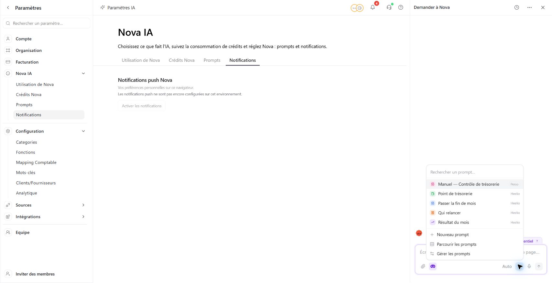Toggle the purple mask icon in chat box
Image resolution: width=552 pixels, height=283 pixels.
tap(433, 267)
